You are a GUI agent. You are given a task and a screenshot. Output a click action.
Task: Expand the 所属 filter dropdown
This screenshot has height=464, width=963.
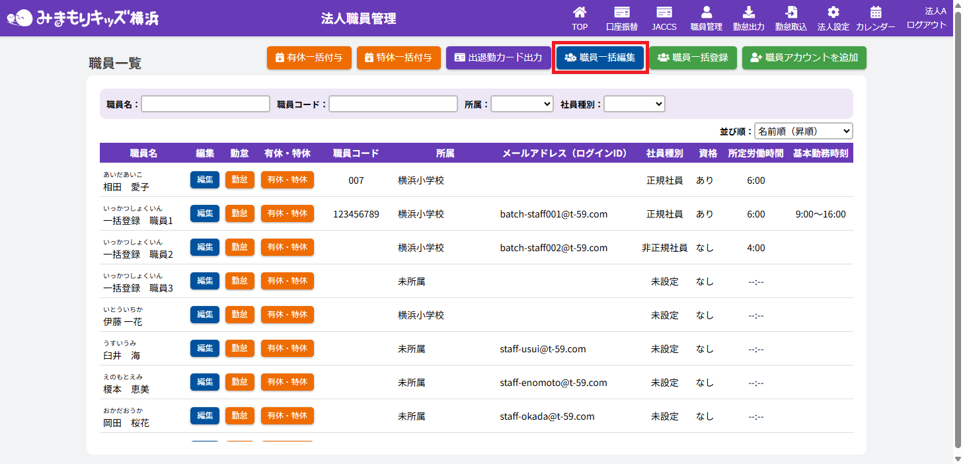(x=521, y=104)
